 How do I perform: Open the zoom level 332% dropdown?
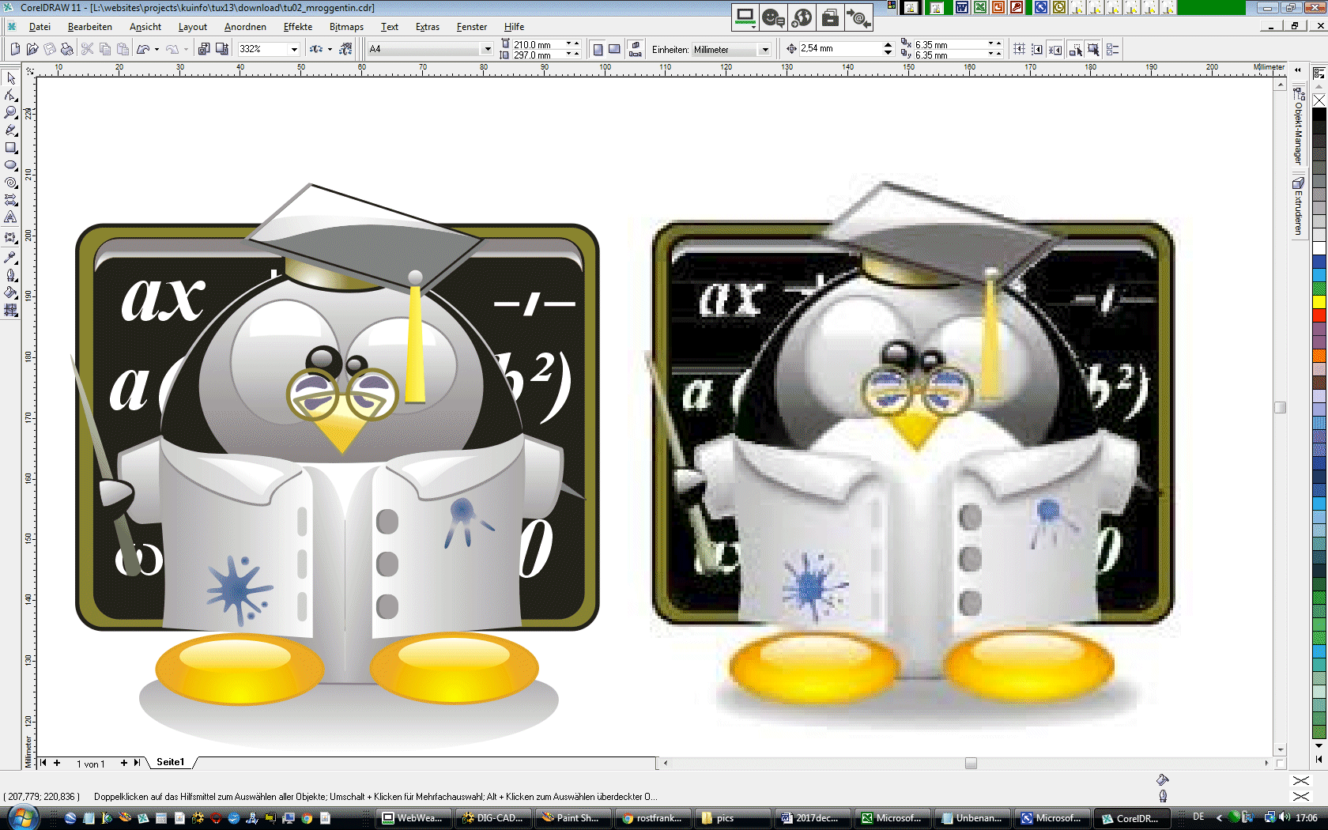tap(294, 49)
